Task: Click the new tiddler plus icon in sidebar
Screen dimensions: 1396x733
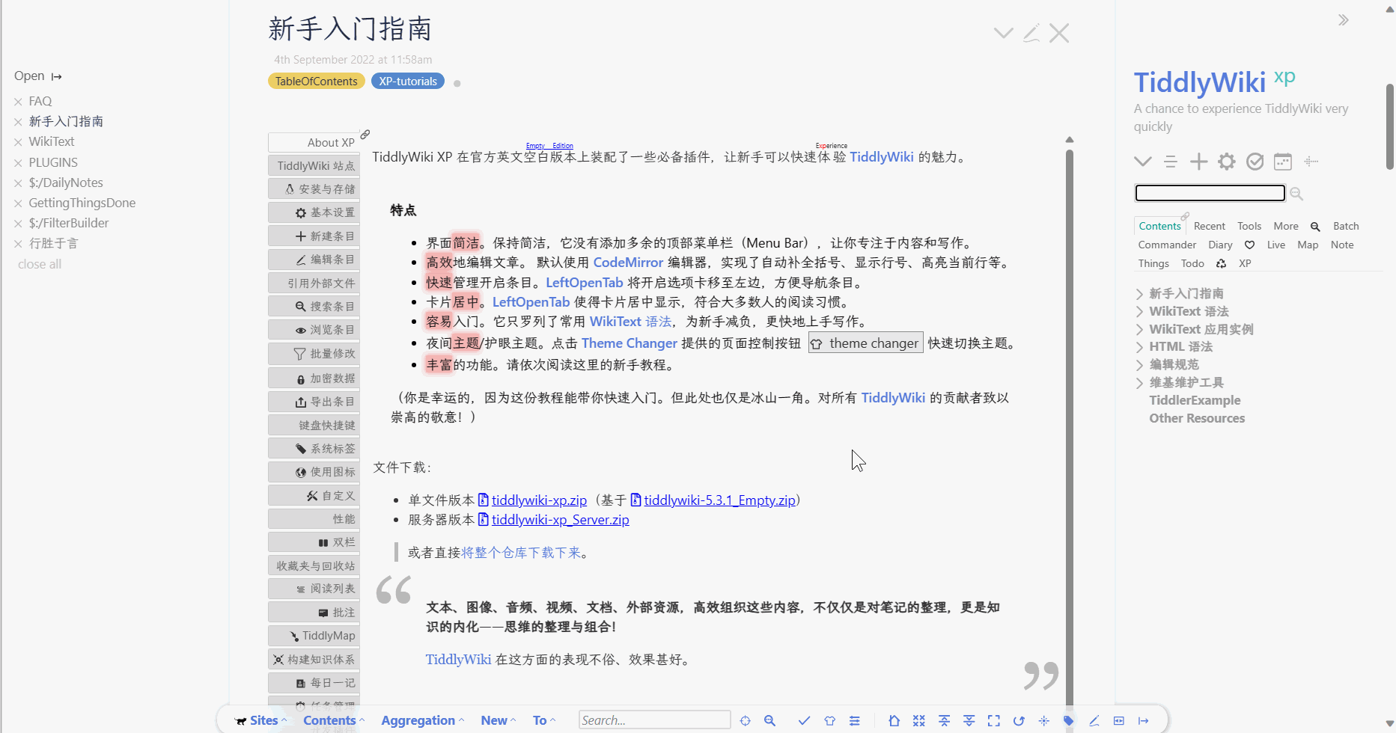Action: pyautogui.click(x=1198, y=162)
